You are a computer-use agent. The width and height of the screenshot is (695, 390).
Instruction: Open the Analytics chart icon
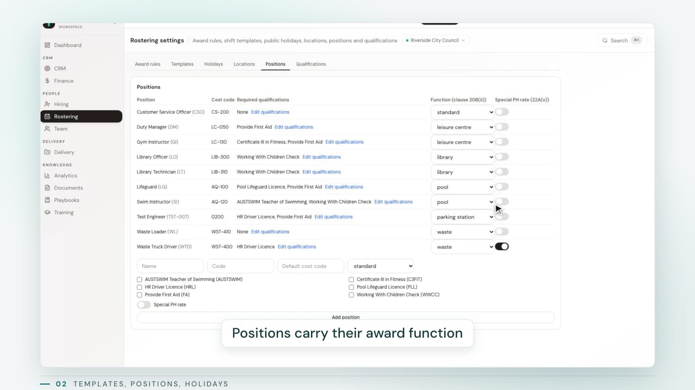tap(47, 175)
